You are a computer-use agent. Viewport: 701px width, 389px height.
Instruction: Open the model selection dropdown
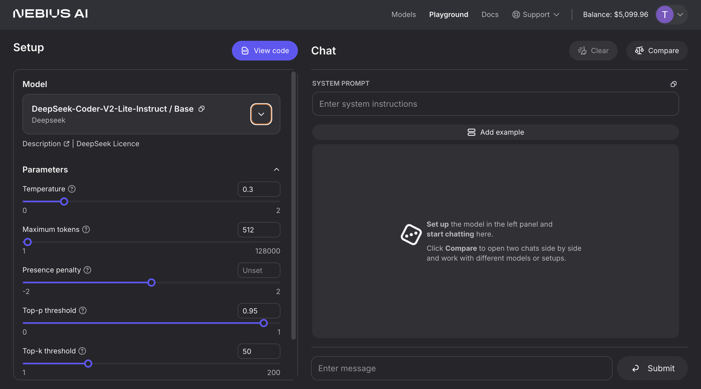[x=261, y=114]
